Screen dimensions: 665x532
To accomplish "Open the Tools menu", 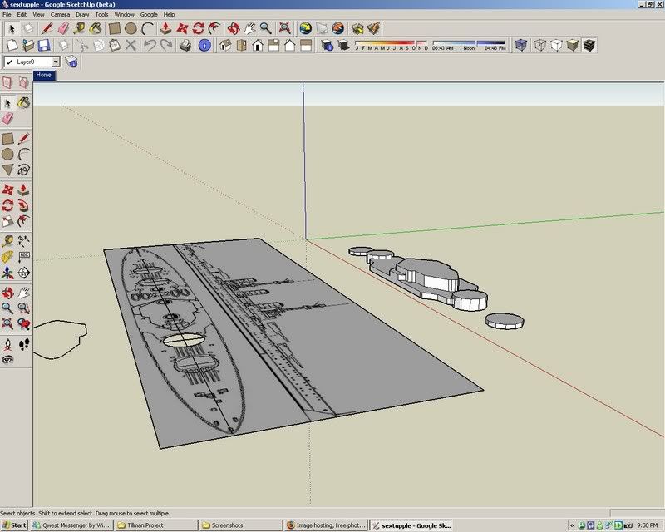I will (x=101, y=14).
